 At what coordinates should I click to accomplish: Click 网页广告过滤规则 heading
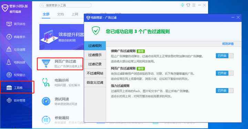pos(123,68)
